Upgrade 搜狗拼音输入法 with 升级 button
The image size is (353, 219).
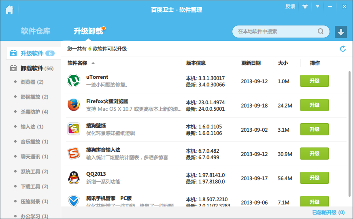coord(314,154)
